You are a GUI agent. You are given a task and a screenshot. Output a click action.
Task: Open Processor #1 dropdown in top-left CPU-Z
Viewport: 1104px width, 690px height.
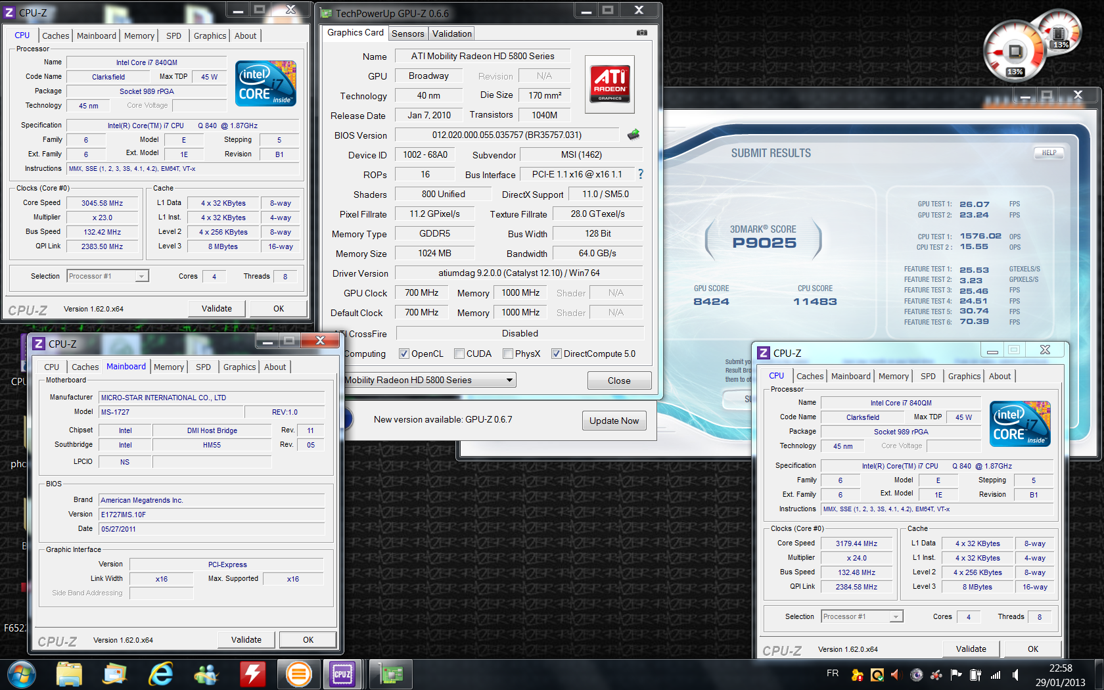[x=108, y=276]
